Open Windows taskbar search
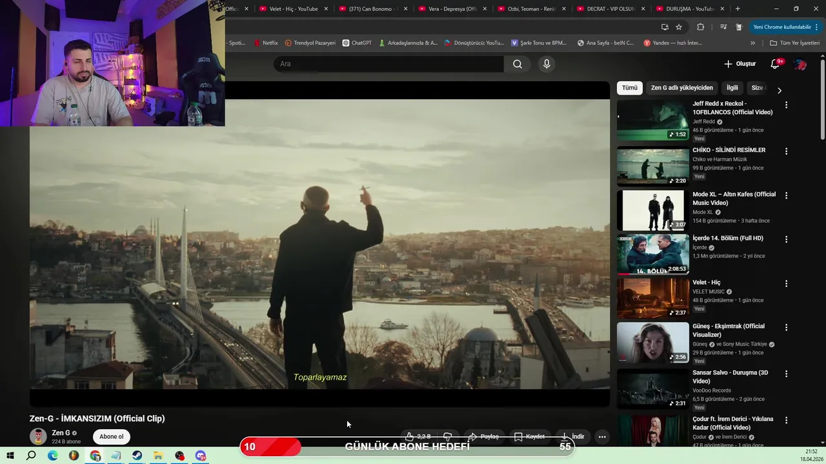This screenshot has width=826, height=464. (31, 456)
